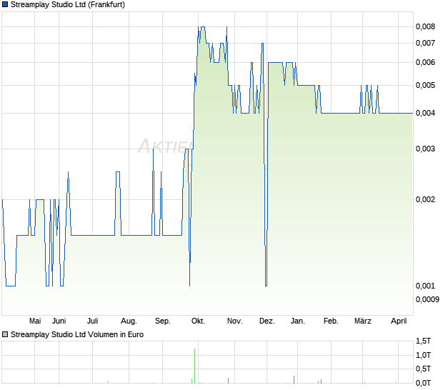Click the 0,007 price axis value
Screen dimensions: 443x390
point(425,43)
